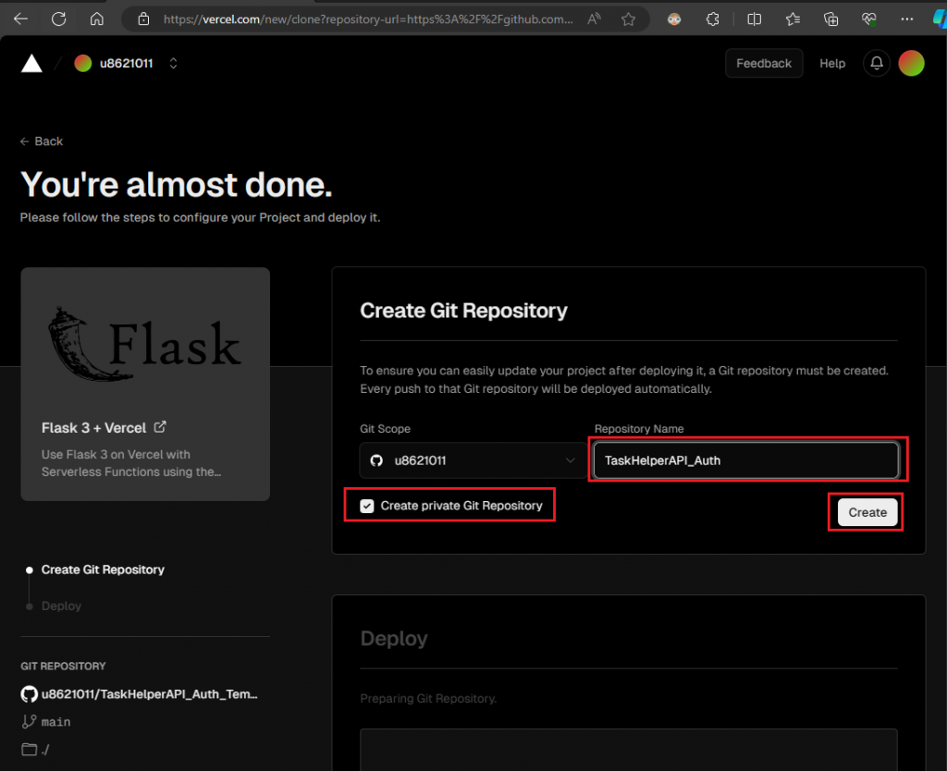
Task: Open user avatar menu top right
Action: 911,64
